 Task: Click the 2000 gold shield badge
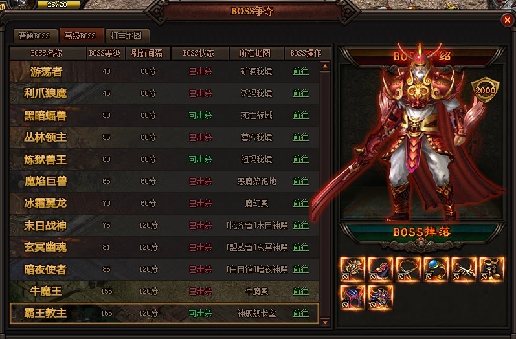pos(486,90)
